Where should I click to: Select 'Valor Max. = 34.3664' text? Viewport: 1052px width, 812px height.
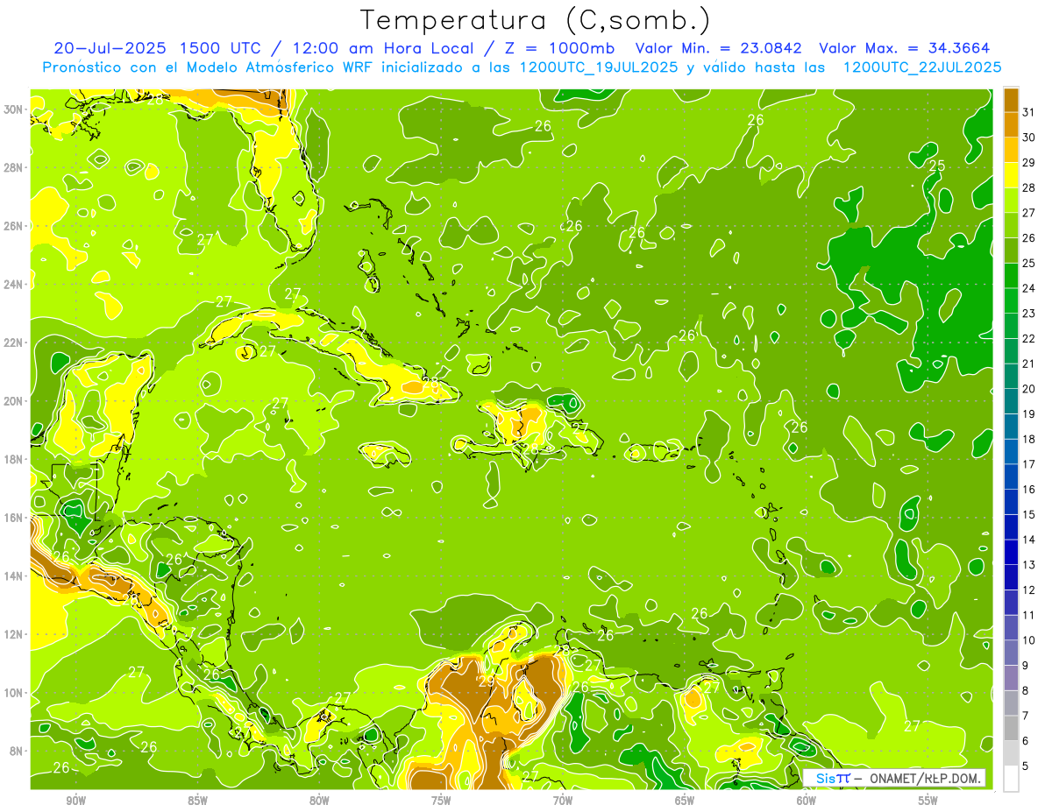tap(904, 48)
